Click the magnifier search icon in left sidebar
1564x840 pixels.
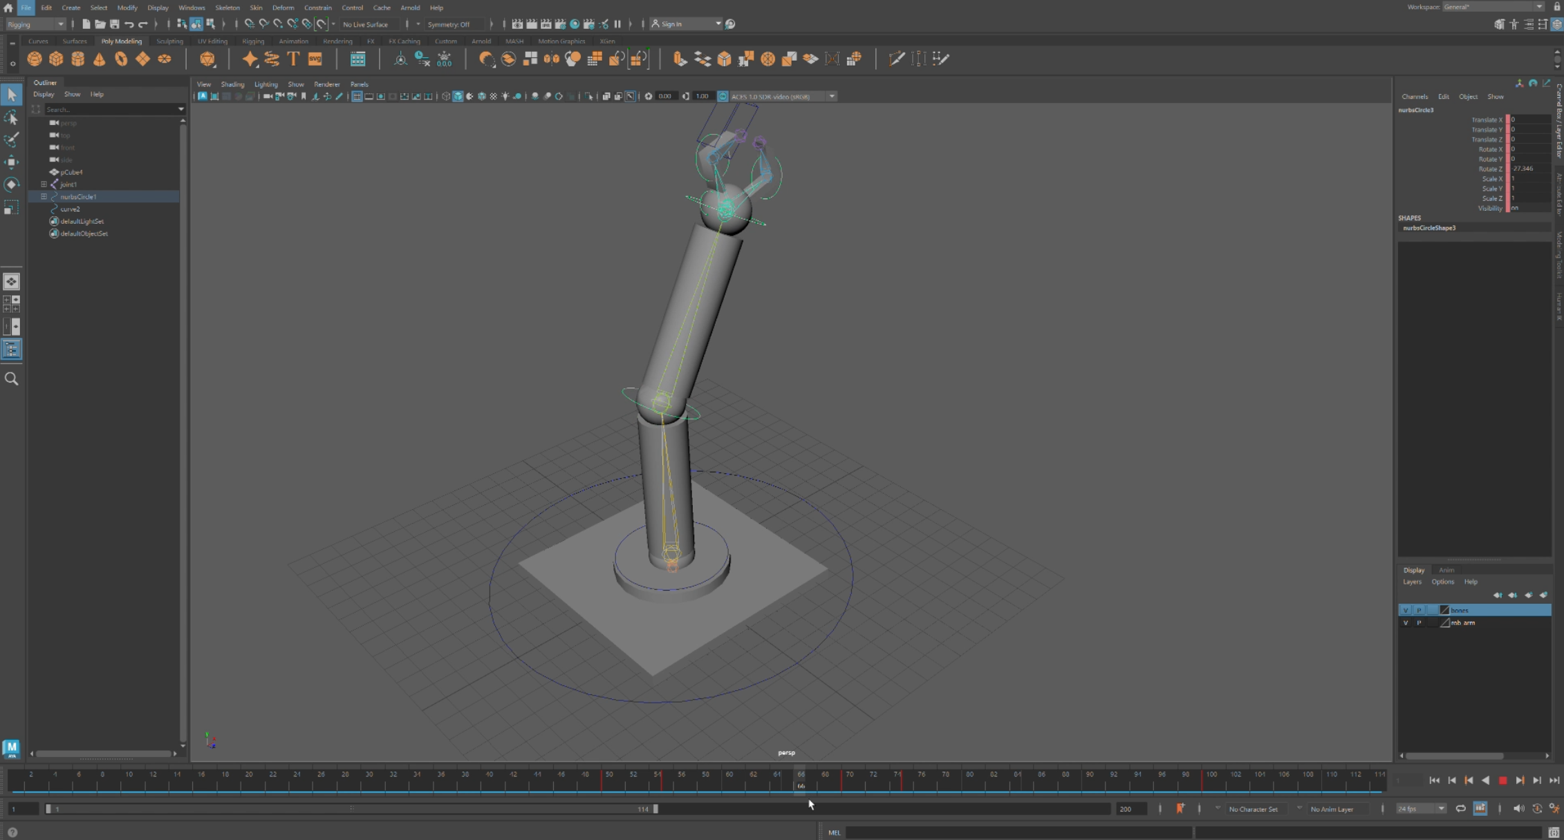pos(11,379)
